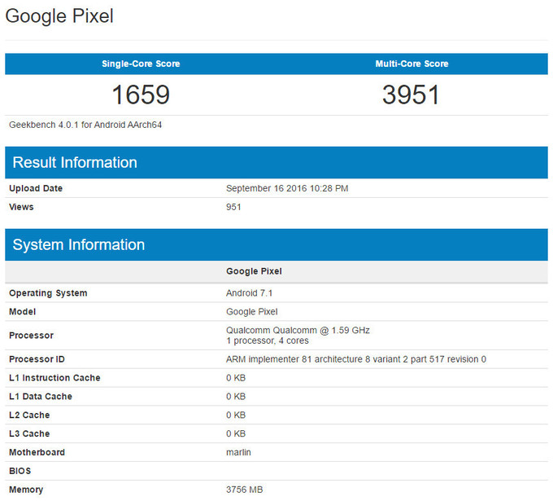Click the Google Pixel page title
Screen dimensions: 553x501
tap(60, 16)
